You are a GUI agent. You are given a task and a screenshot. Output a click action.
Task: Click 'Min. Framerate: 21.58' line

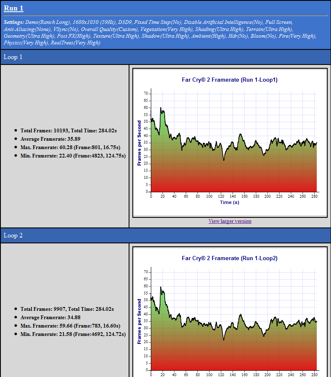coord(73,334)
